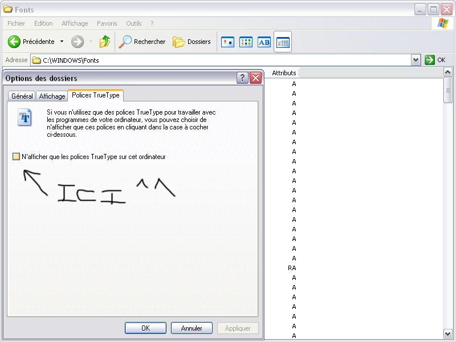Click the scrollbar down arrow
Viewport: 456px width, 342px height.
pos(448,333)
